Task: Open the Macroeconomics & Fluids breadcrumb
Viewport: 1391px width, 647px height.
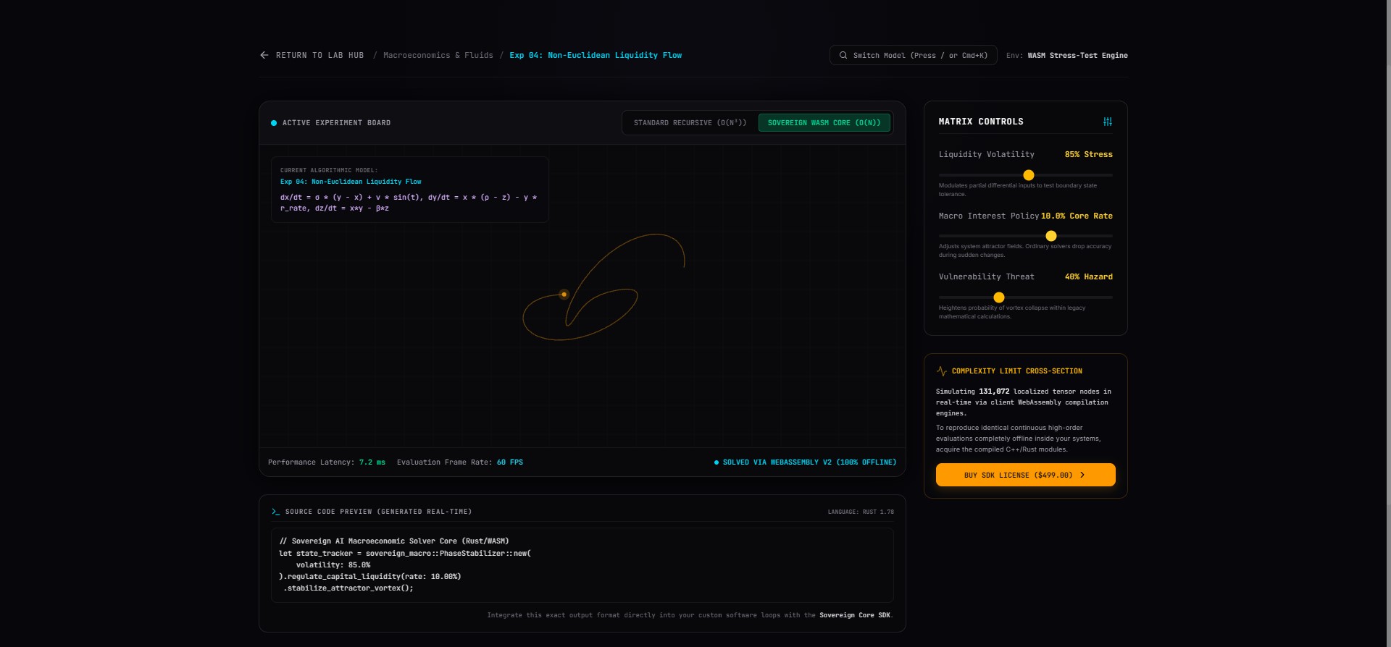Action: pos(438,55)
